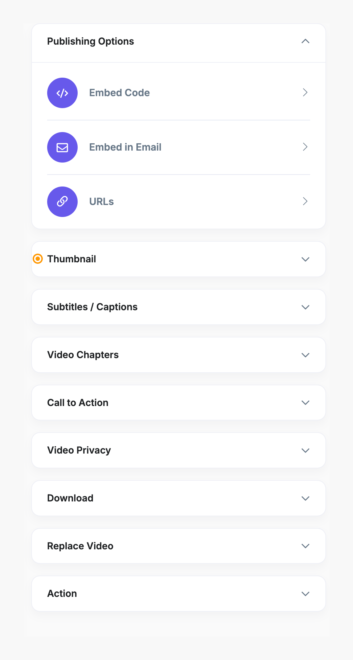The image size is (353, 660).
Task: Click the URLs chain-link icon
Action: tap(62, 202)
